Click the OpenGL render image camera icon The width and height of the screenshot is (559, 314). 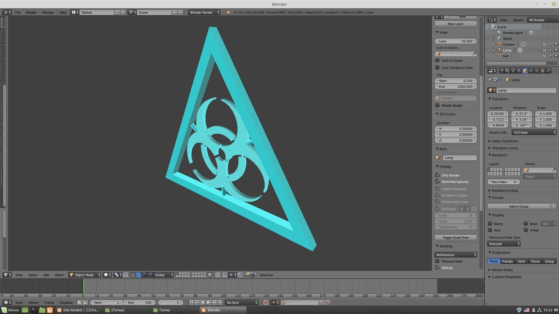pos(247,275)
